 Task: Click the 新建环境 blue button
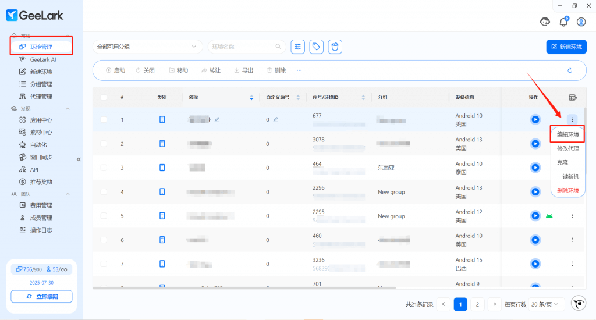point(566,47)
